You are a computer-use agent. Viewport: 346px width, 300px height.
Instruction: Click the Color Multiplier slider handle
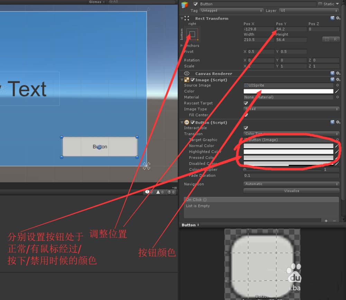click(245, 170)
